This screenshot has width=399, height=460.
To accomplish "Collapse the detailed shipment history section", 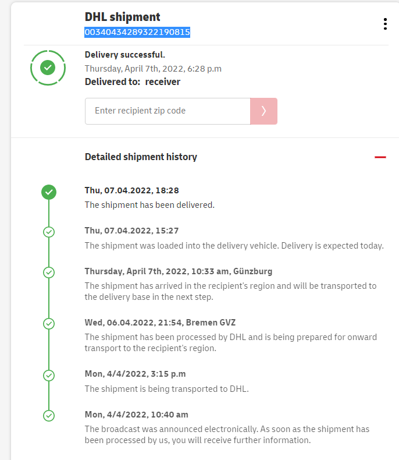I will pyautogui.click(x=380, y=157).
